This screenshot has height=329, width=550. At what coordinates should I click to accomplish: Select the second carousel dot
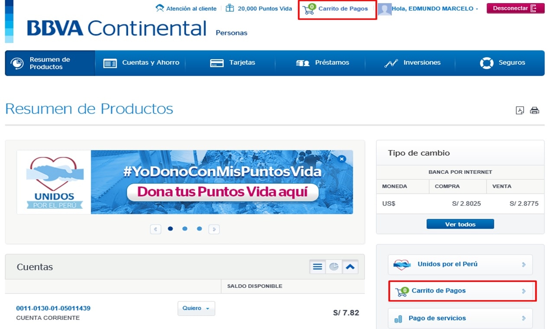(185, 229)
